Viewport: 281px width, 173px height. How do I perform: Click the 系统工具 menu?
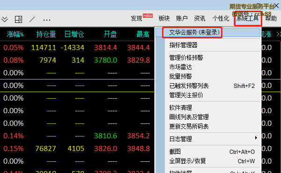point(247,18)
